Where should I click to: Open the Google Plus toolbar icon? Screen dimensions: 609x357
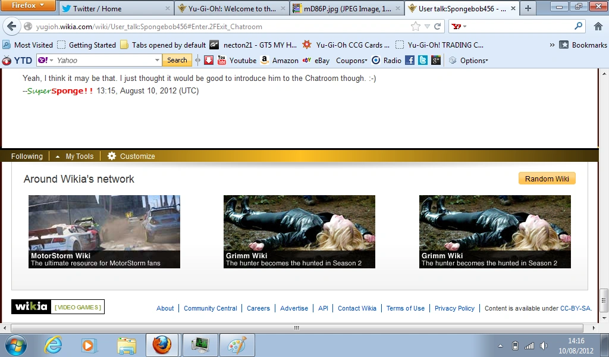pos(436,60)
